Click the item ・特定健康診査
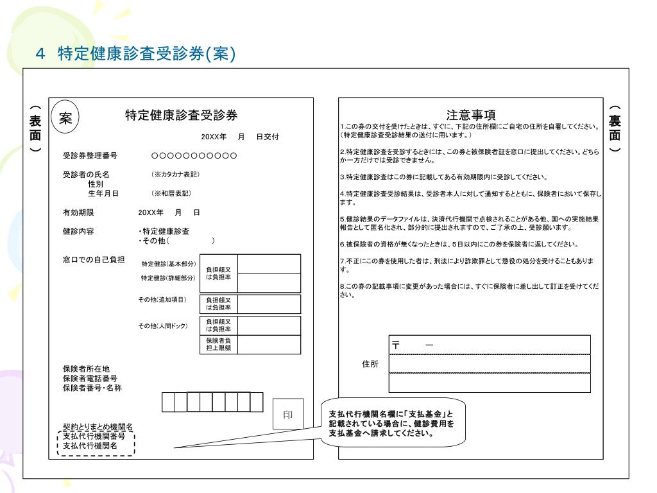The height and width of the screenshot is (493, 657). [x=164, y=231]
